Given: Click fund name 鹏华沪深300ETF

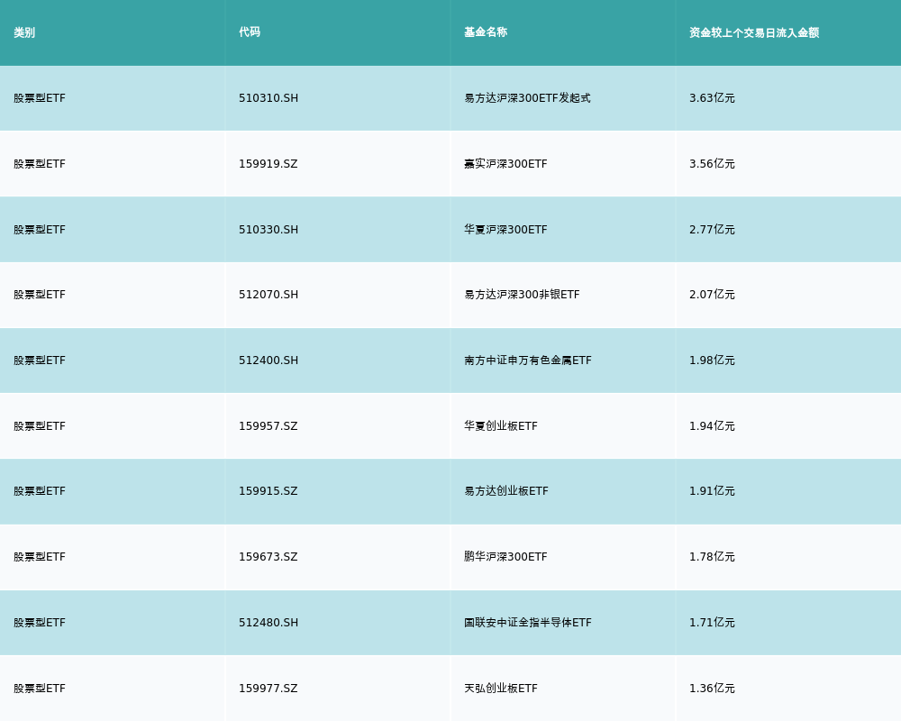Looking at the screenshot, I should [x=505, y=557].
